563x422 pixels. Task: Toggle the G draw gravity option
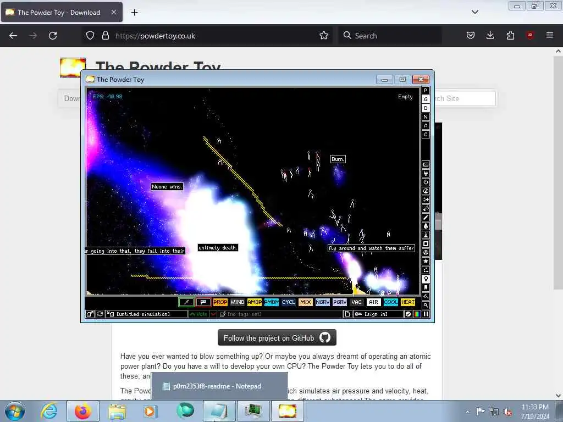pos(426,99)
